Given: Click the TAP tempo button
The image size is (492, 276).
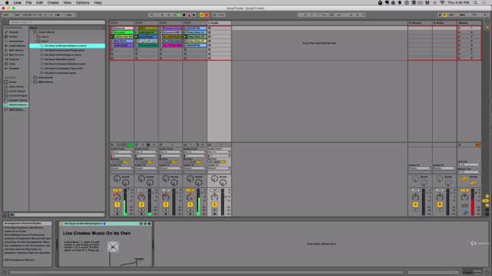Looking at the screenshot, I should coord(17,15).
